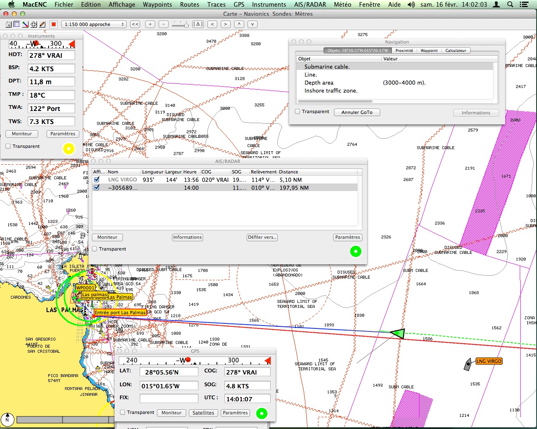The image size is (537, 429).
Task: Open Paramètres in the Instruments panel
Action: (x=63, y=134)
